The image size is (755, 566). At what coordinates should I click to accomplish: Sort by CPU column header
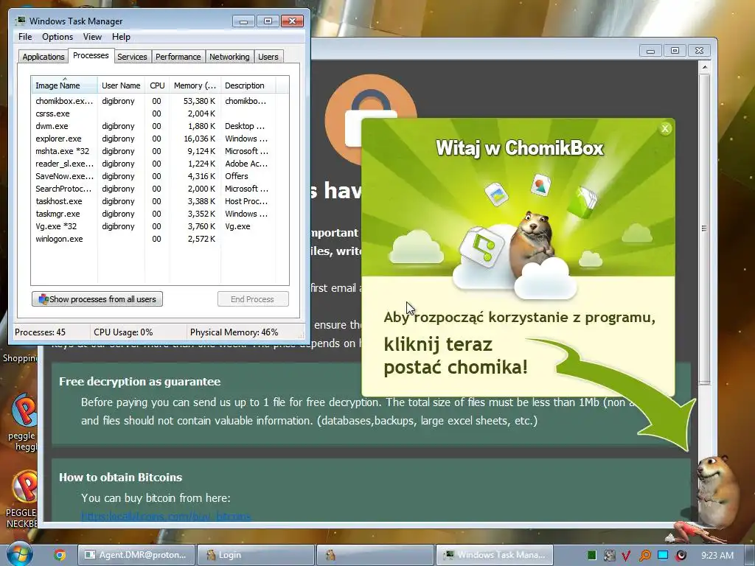[157, 85]
